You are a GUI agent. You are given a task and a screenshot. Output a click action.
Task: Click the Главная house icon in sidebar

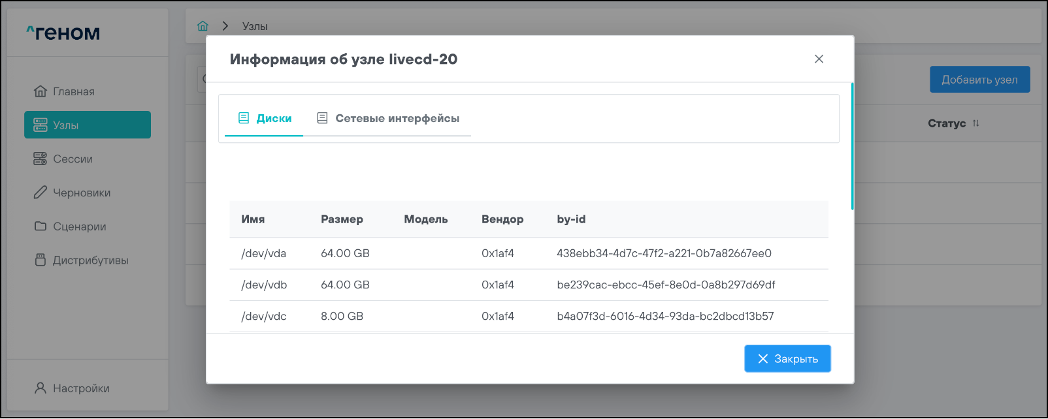(41, 91)
